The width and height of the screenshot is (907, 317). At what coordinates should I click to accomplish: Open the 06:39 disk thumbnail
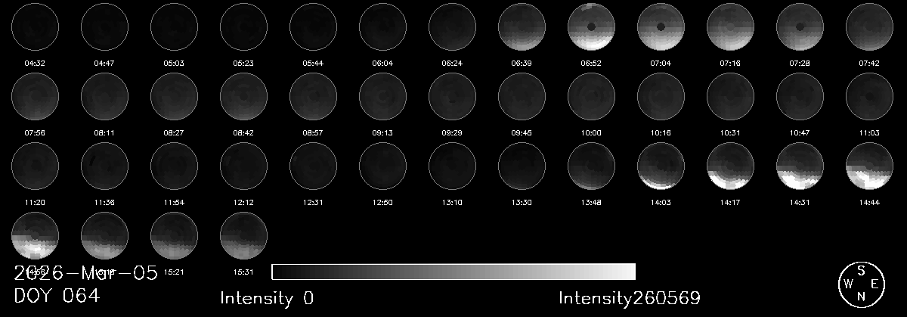click(522, 26)
